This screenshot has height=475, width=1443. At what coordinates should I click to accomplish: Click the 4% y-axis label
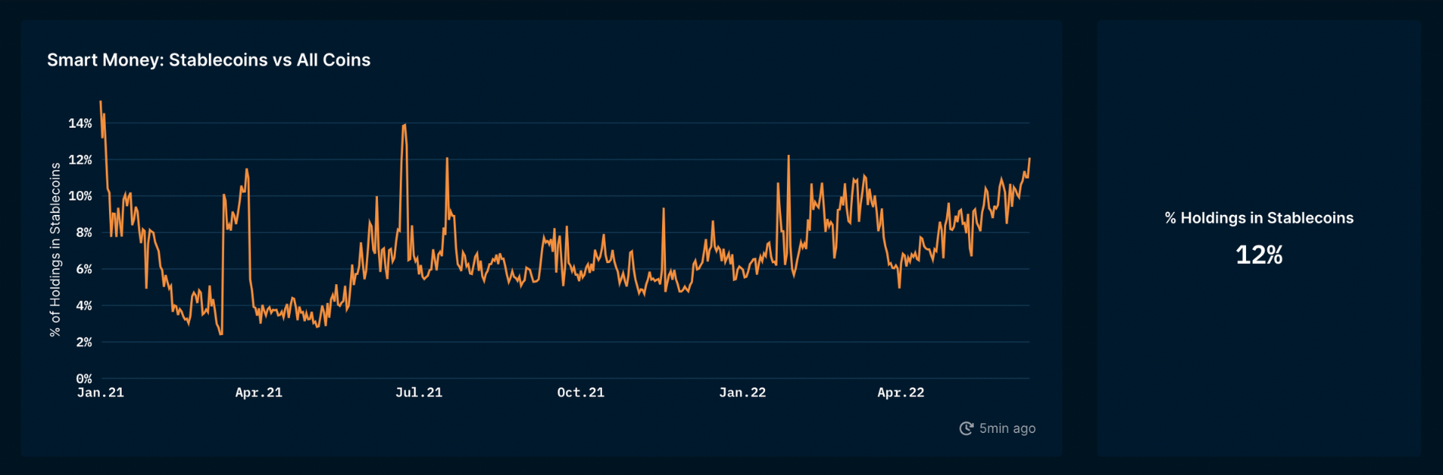pos(84,306)
